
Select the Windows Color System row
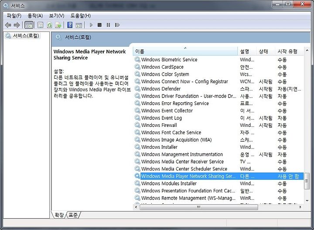point(218,74)
